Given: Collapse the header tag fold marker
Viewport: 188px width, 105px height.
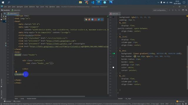Looking at the screenshot, I should point(14,55).
